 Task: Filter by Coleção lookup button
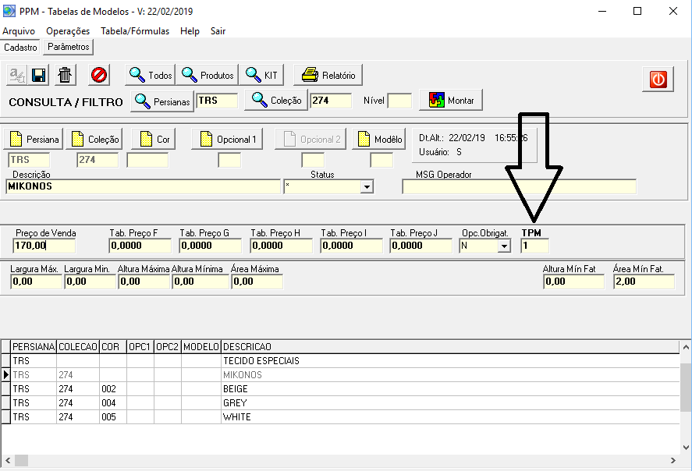coord(276,100)
